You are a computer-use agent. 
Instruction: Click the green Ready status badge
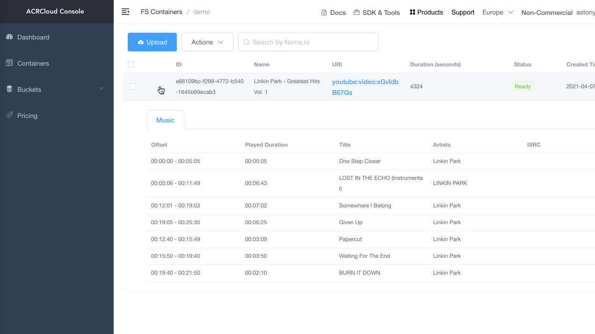522,86
